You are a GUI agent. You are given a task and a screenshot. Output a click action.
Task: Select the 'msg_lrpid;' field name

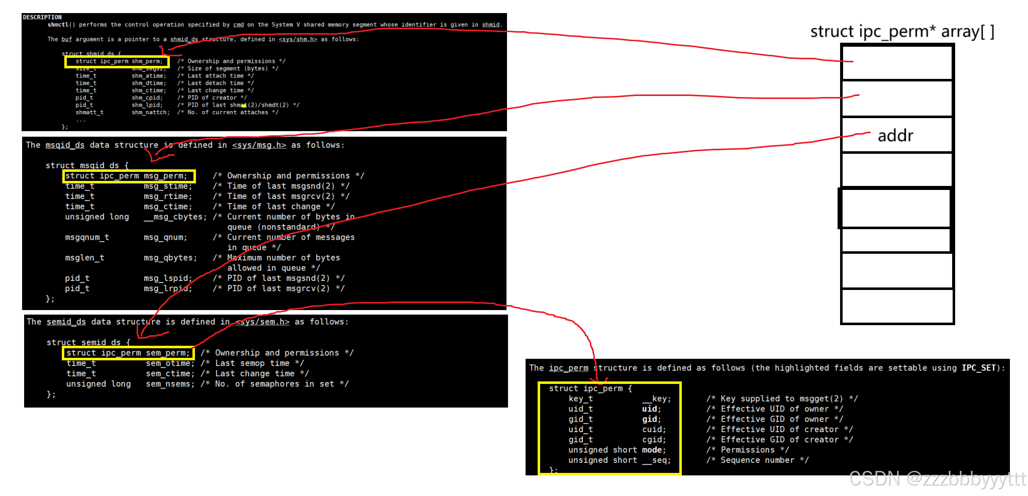[x=168, y=288]
